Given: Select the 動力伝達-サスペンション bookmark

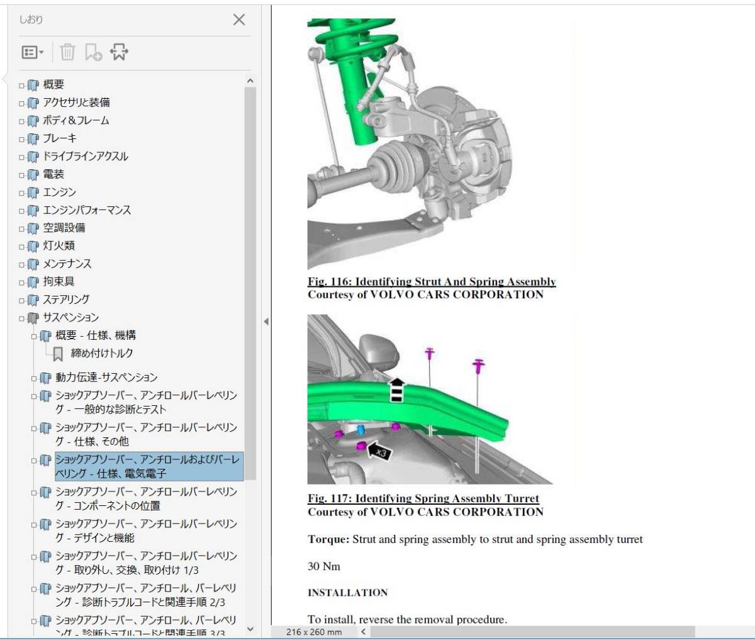Looking at the screenshot, I should pyautogui.click(x=106, y=378).
